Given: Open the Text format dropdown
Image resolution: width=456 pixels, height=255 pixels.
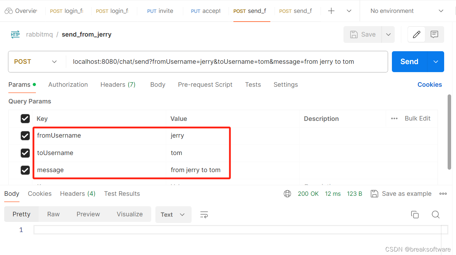Looking at the screenshot, I should coord(173,215).
